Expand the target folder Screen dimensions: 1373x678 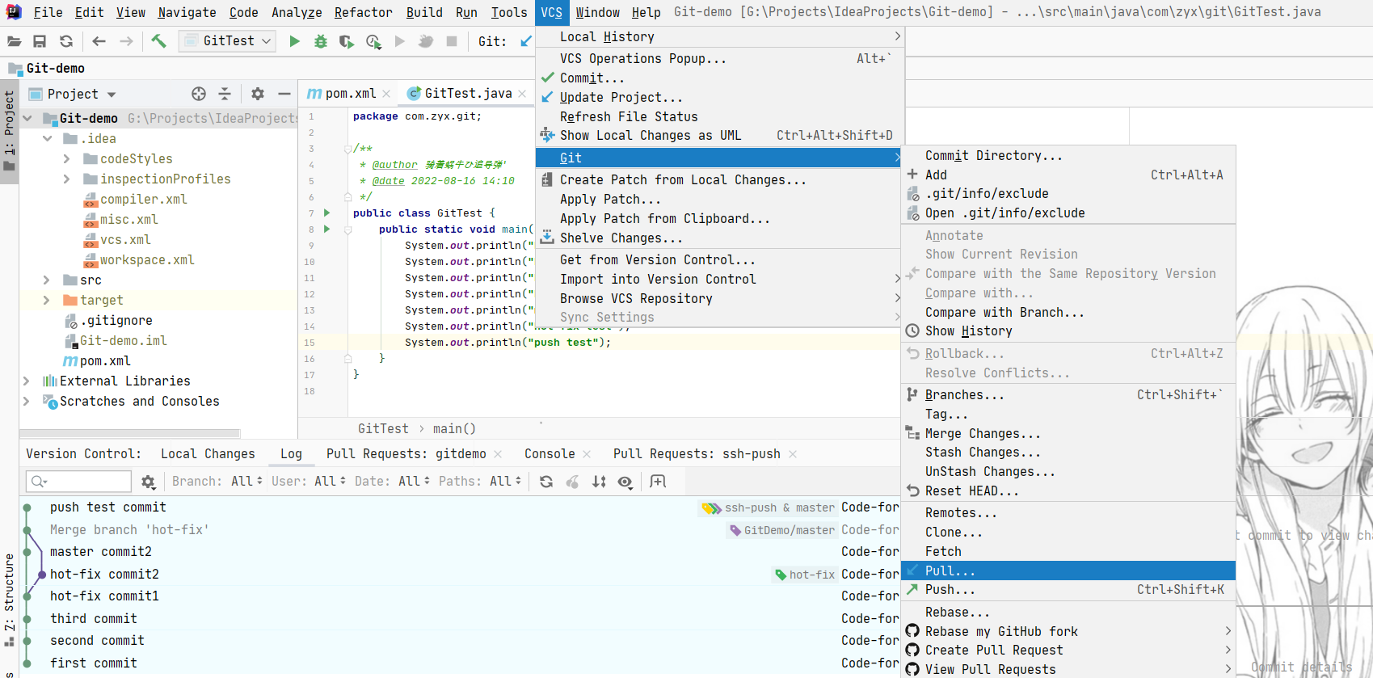pos(47,300)
